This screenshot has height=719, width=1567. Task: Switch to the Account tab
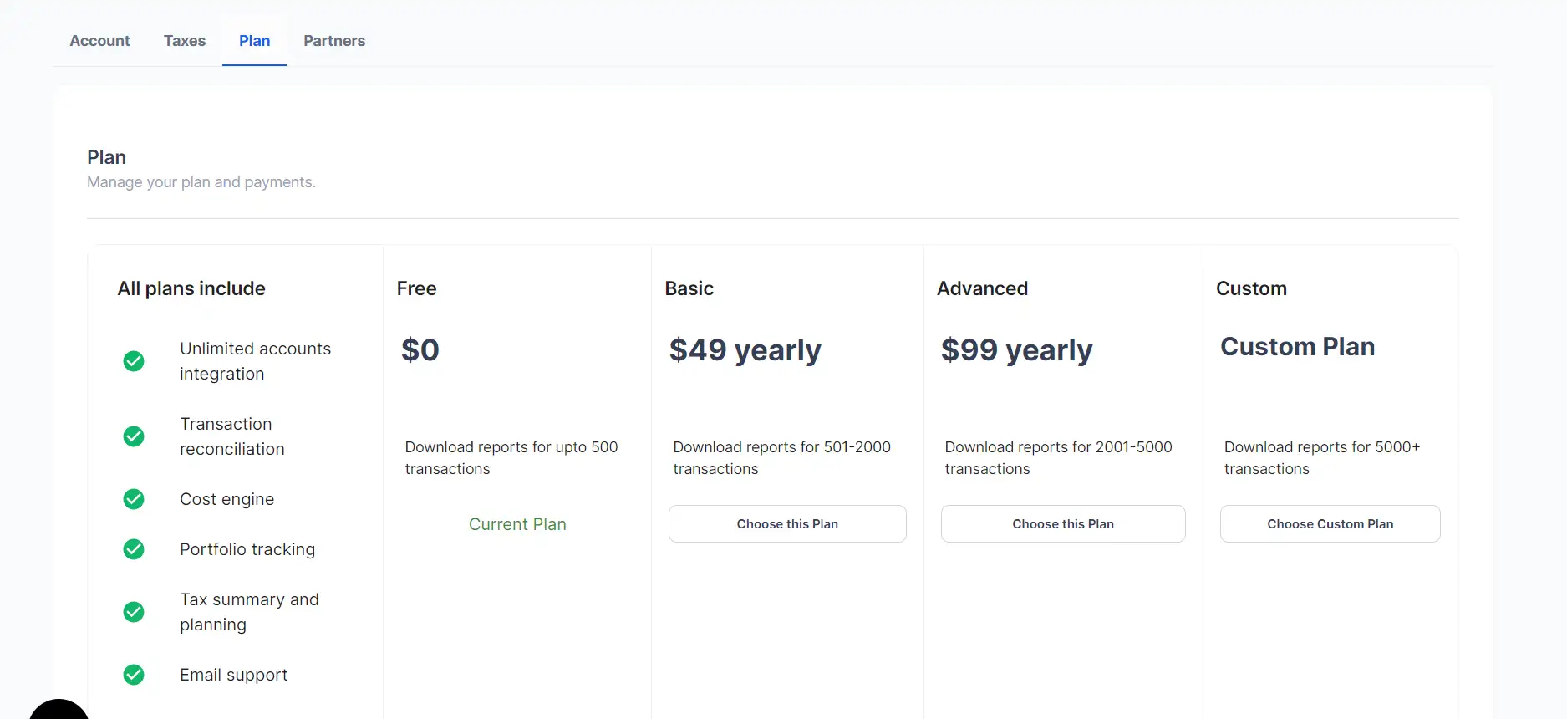pyautogui.click(x=99, y=41)
